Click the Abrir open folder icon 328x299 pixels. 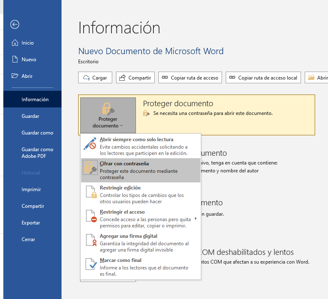pos(15,76)
